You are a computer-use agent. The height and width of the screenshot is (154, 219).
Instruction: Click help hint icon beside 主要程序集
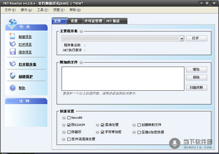[x=81, y=31]
